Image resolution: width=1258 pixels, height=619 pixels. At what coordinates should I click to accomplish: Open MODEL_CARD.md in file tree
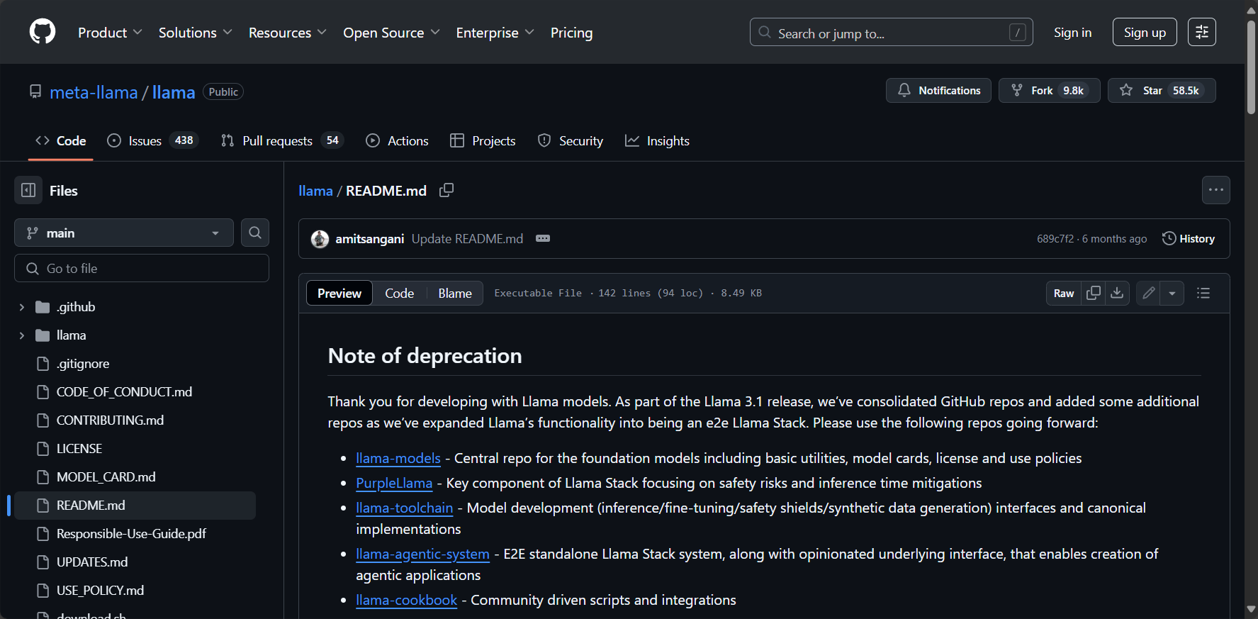pyautogui.click(x=106, y=477)
